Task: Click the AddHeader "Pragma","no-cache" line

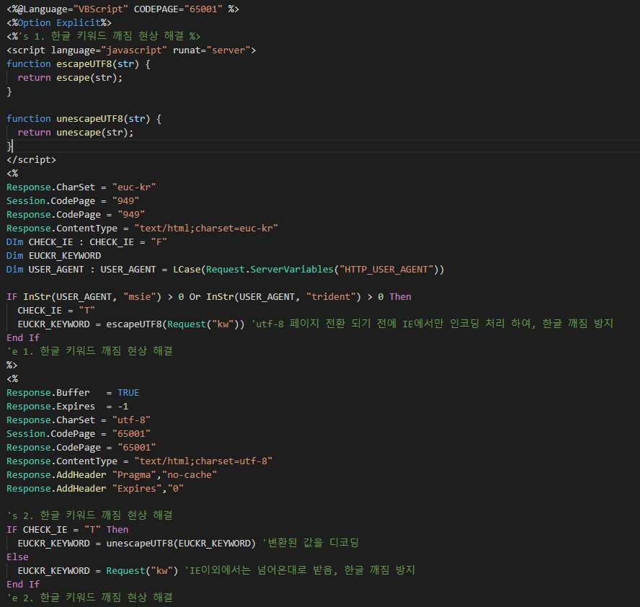Action: [x=112, y=475]
